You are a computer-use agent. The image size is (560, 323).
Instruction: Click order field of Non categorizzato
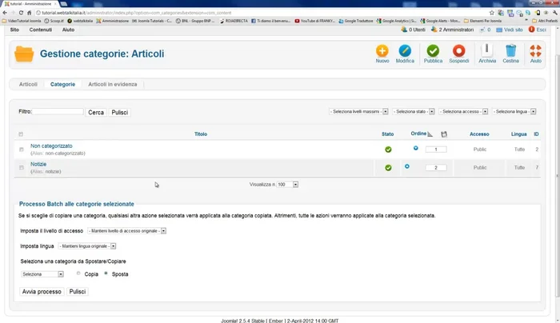[x=436, y=150]
